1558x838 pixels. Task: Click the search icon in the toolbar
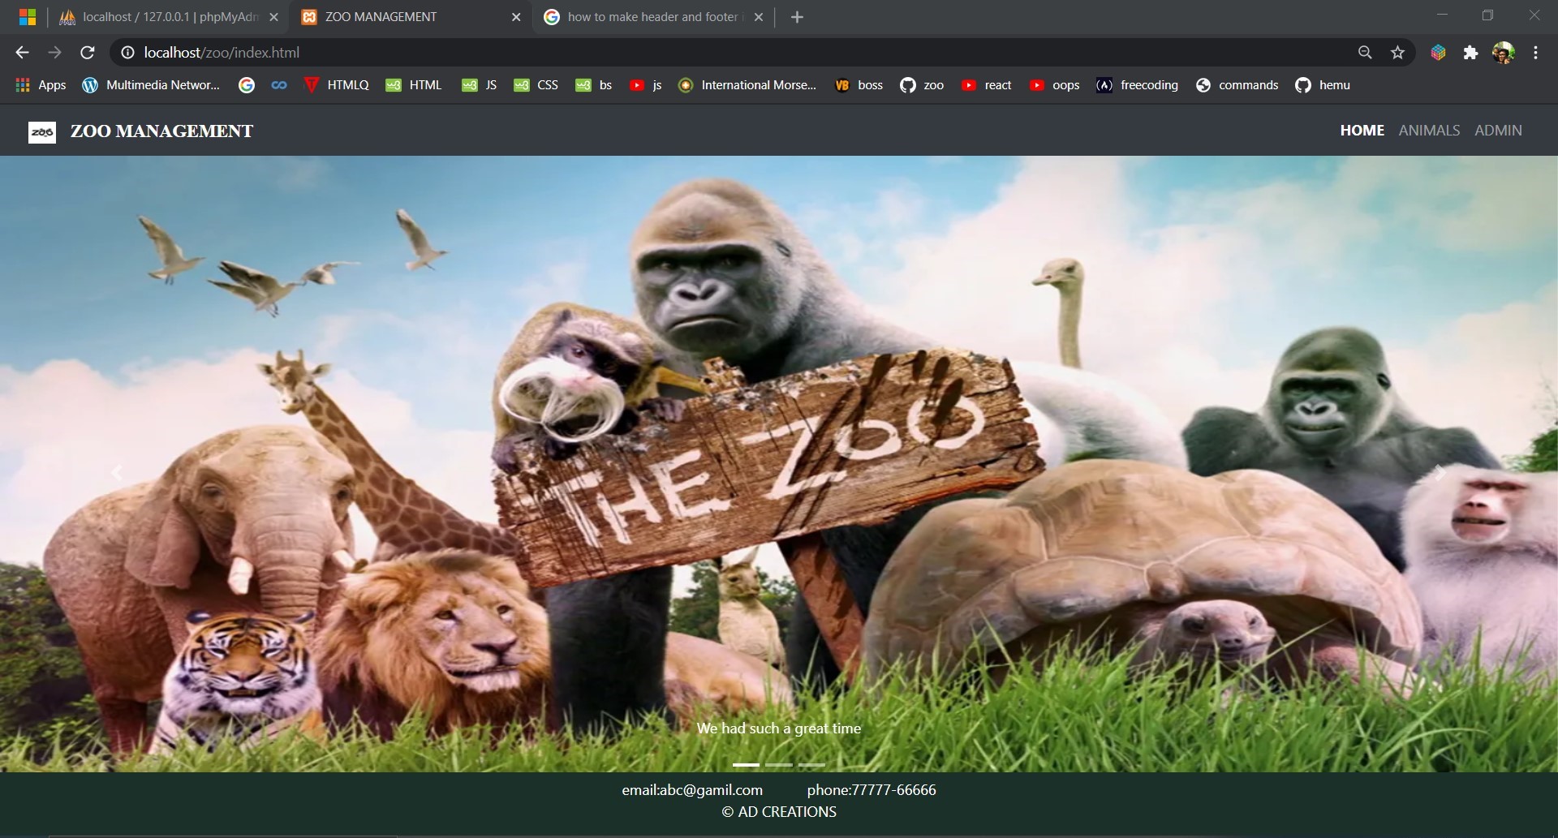1366,52
